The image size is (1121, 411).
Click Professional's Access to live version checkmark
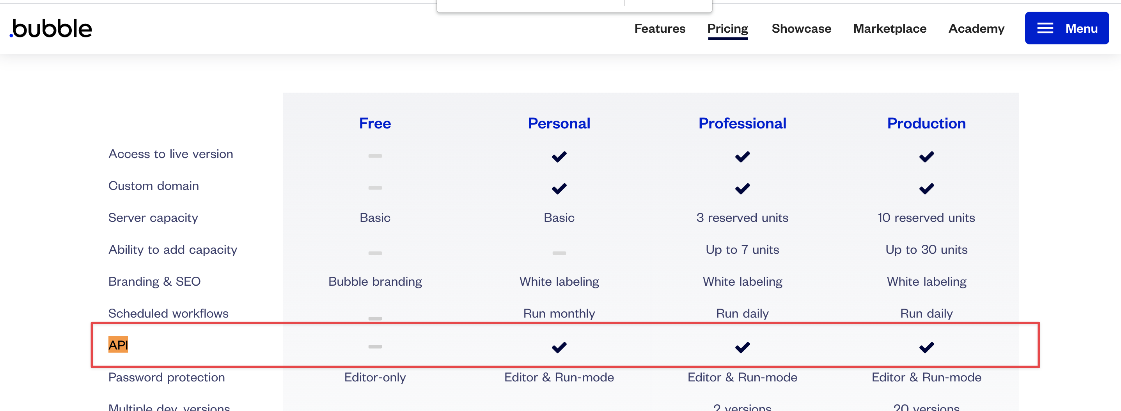pos(742,156)
